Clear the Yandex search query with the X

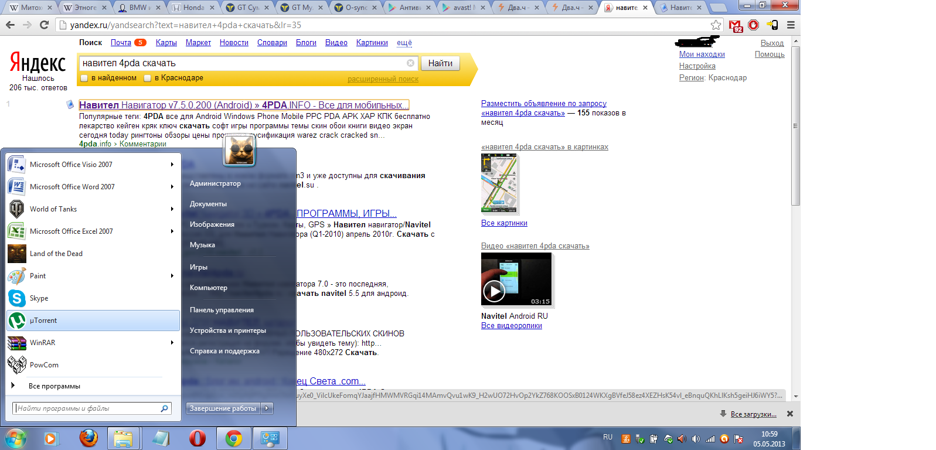(x=410, y=63)
